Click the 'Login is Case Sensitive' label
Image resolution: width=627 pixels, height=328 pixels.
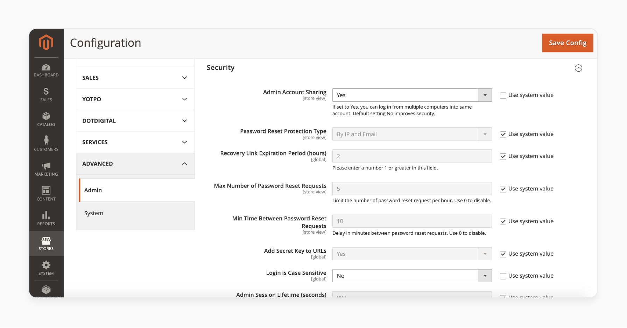click(x=296, y=273)
